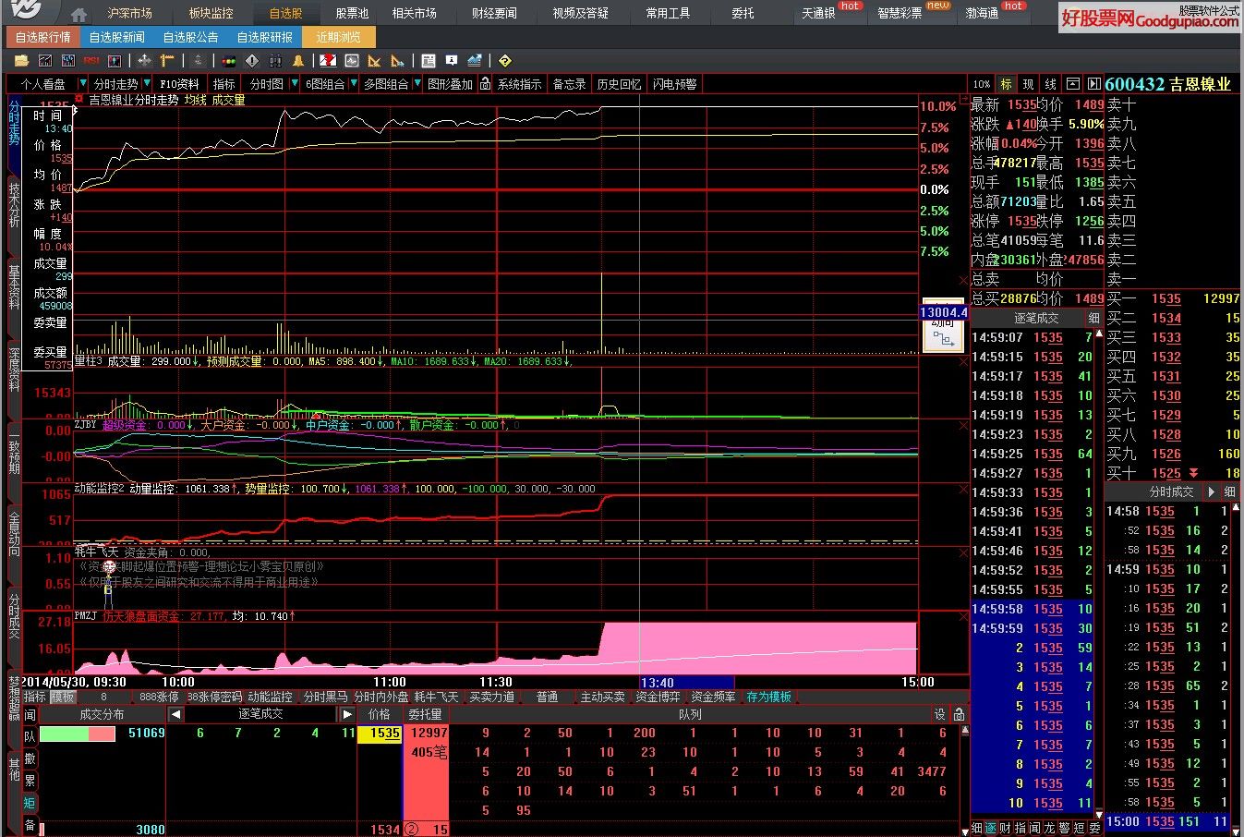Click the red-blue figure icon after RSI
Viewport: 1244px width, 837px height.
click(115, 60)
